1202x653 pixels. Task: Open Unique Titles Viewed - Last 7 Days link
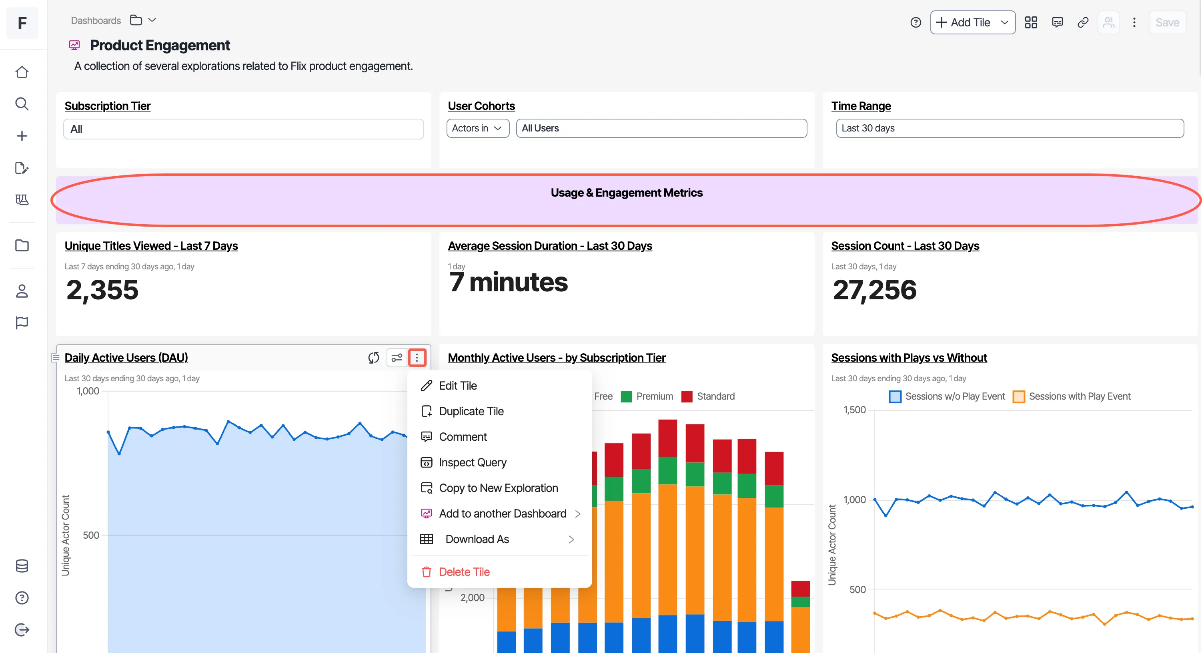click(151, 246)
